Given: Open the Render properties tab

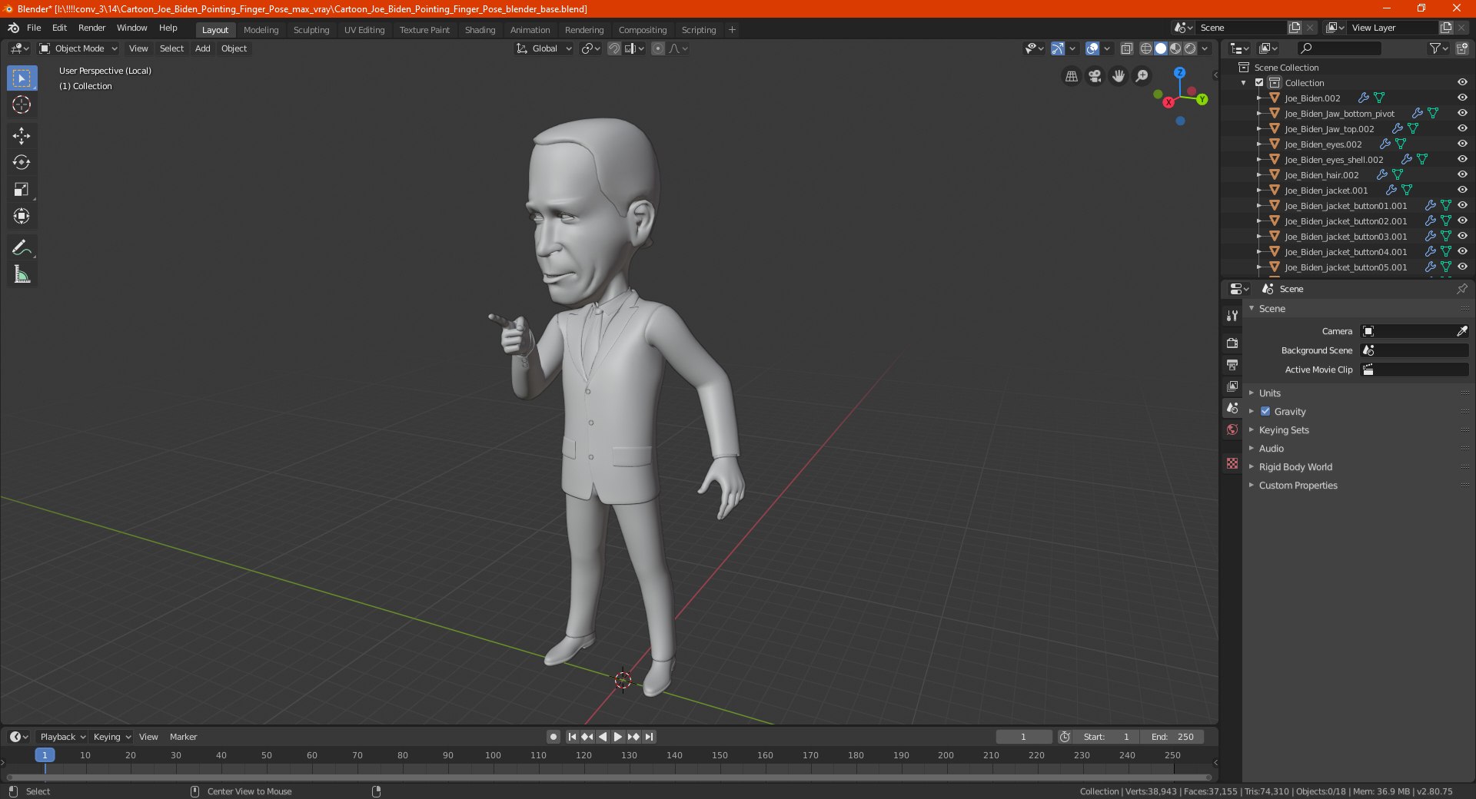Looking at the screenshot, I should tap(1232, 343).
